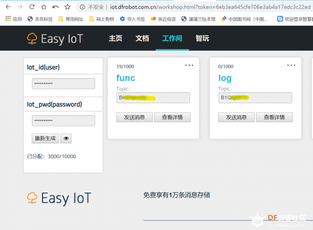This screenshot has width=313, height=230.
Task: Click the 0/1000 message count
Action: 226,66
